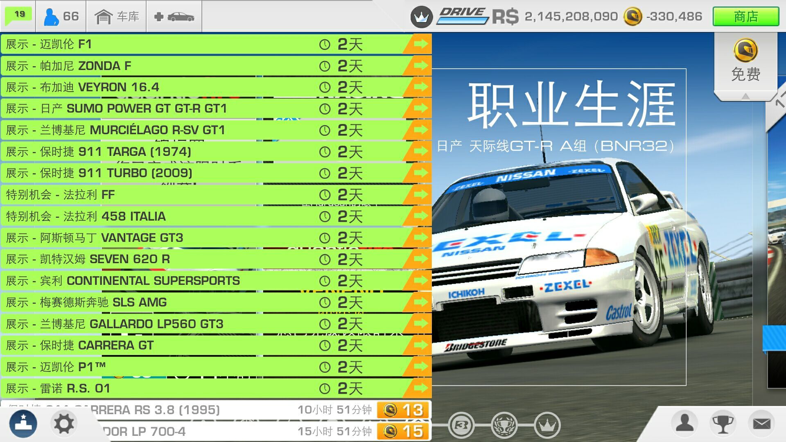Collapse the 免费 panel with up arrow

tap(745, 96)
